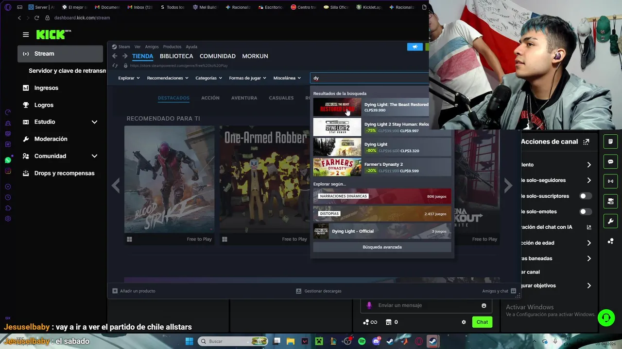Screen dimensions: 622x349
Task: Click Steam's blue announcements megaphone button
Action: pyautogui.click(x=415, y=47)
